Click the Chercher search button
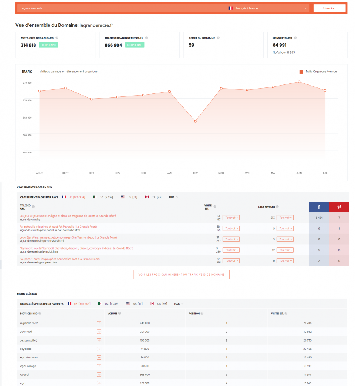 pyautogui.click(x=329, y=8)
